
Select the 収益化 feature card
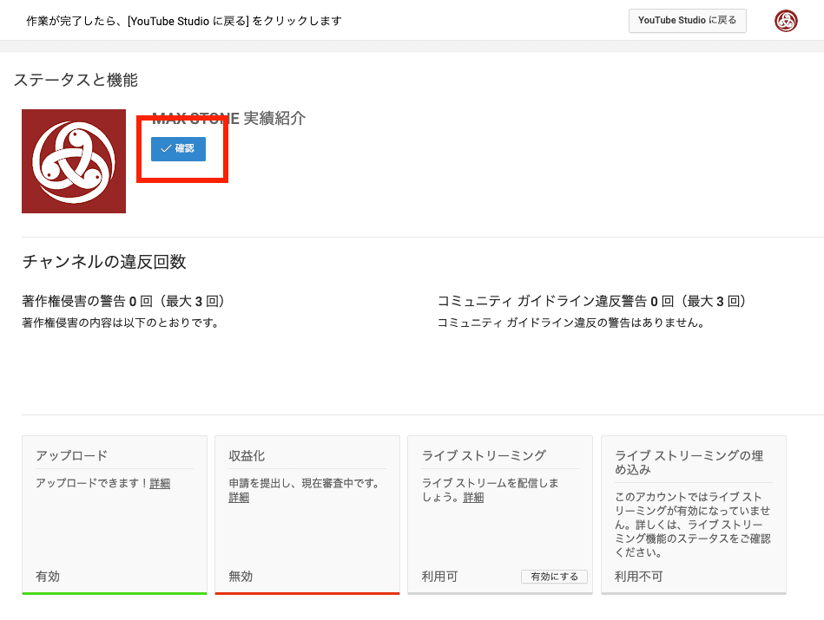click(x=307, y=512)
